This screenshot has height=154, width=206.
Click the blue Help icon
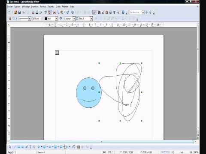click(123, 12)
